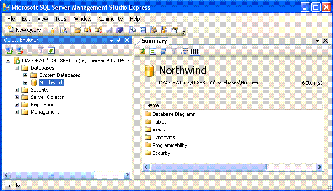Open the Registered Servers window icon
333x191 pixels.
click(133, 30)
